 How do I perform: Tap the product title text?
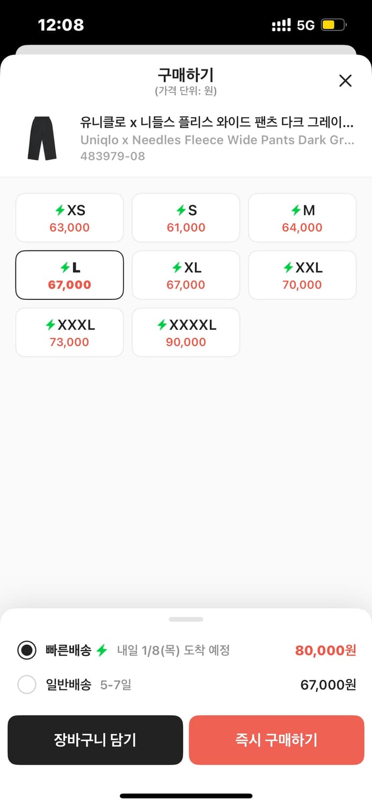click(x=217, y=123)
